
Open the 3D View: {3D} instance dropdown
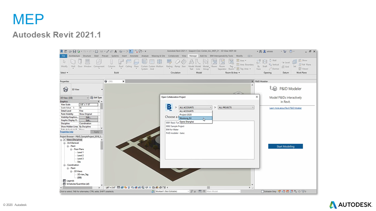(x=74, y=98)
